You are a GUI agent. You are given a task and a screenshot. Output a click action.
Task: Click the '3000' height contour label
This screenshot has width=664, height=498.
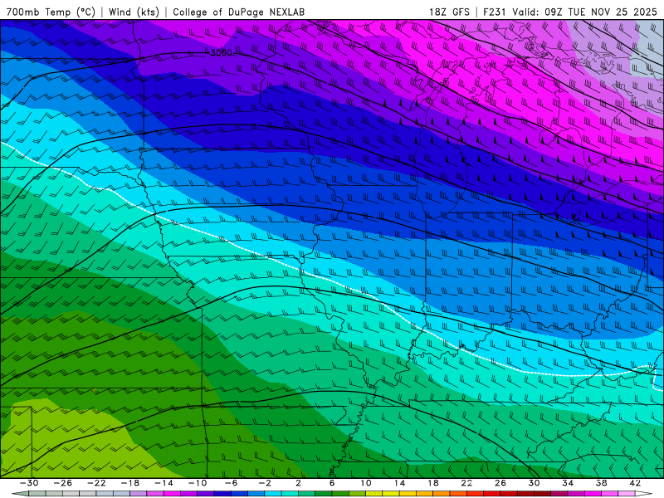(x=222, y=53)
